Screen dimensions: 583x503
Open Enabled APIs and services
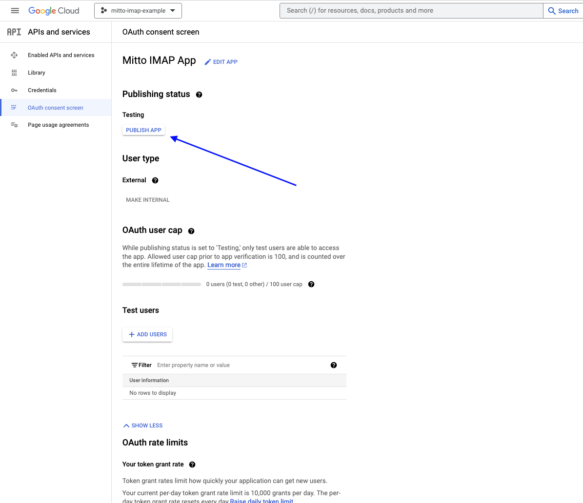point(61,55)
